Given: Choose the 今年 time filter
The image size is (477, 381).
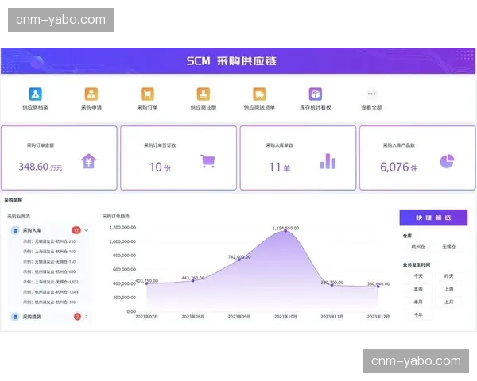Looking at the screenshot, I should click(x=418, y=315).
